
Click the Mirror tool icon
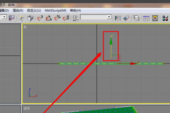[x=118, y=18]
